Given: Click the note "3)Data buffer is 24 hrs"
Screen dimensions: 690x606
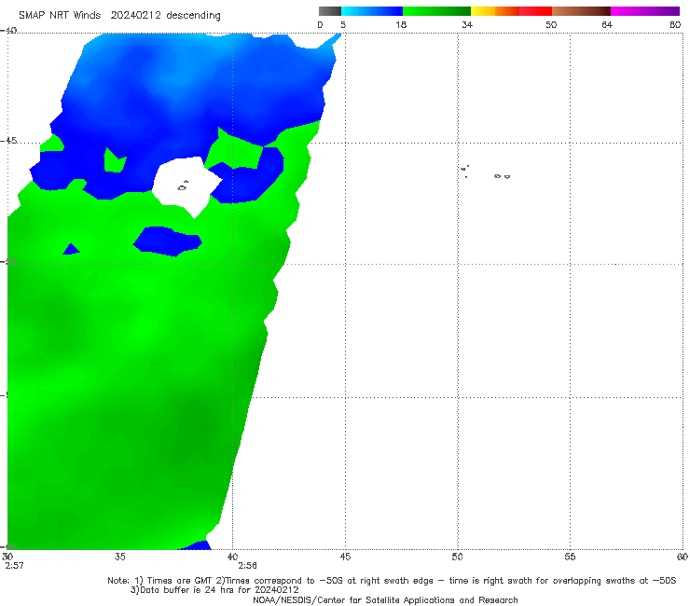Looking at the screenshot, I should 214,590.
